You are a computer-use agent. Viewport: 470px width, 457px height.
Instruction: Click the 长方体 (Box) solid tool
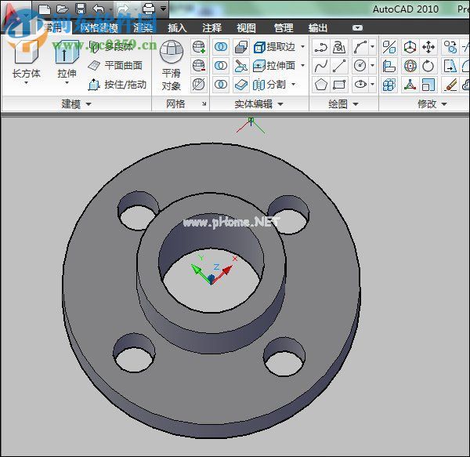pos(26,55)
